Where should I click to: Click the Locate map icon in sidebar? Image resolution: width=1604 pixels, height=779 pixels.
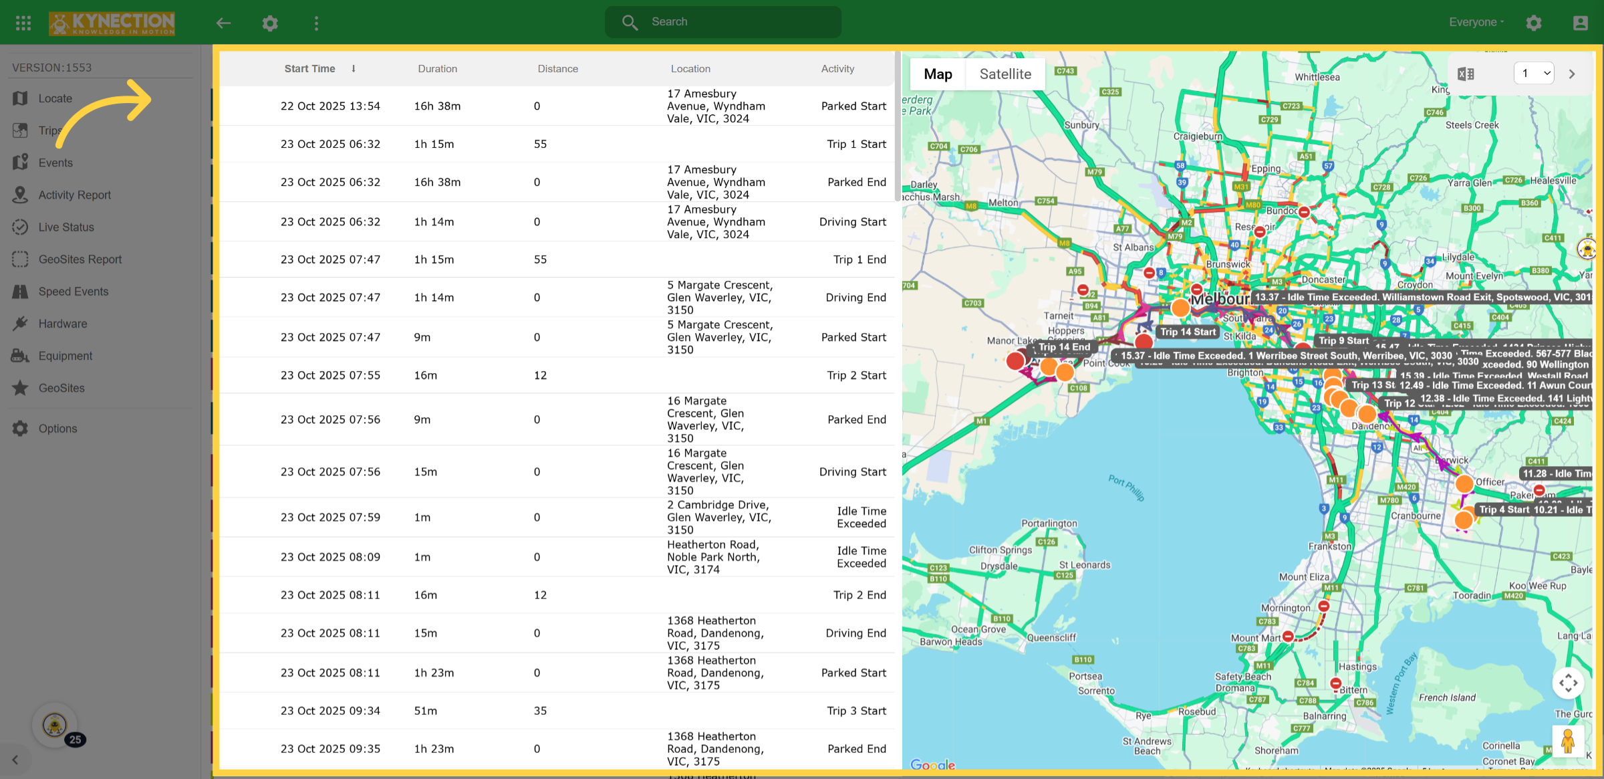pyautogui.click(x=20, y=98)
